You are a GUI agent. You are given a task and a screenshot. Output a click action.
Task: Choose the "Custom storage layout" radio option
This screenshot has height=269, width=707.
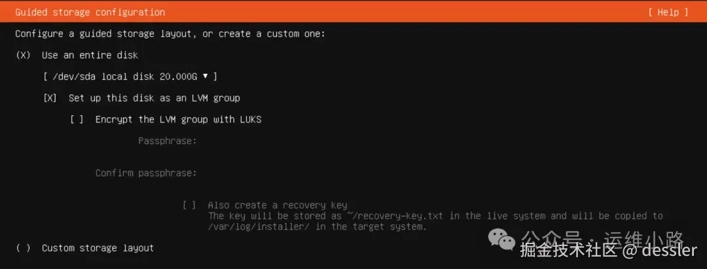(23, 248)
